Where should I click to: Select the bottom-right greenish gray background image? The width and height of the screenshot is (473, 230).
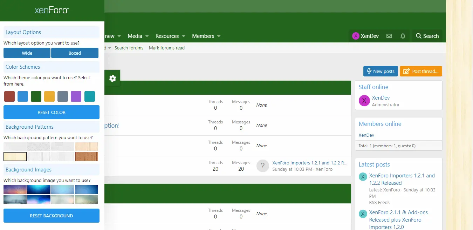click(87, 199)
